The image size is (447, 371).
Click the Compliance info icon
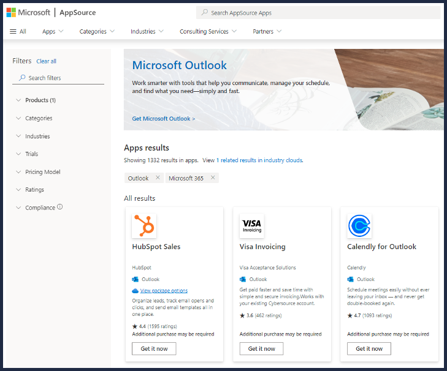pos(60,208)
